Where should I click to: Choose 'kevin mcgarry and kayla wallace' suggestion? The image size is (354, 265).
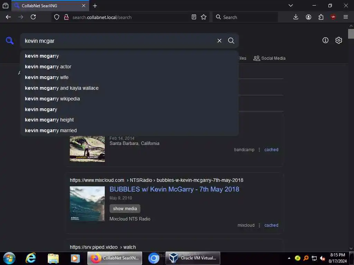coord(129,88)
